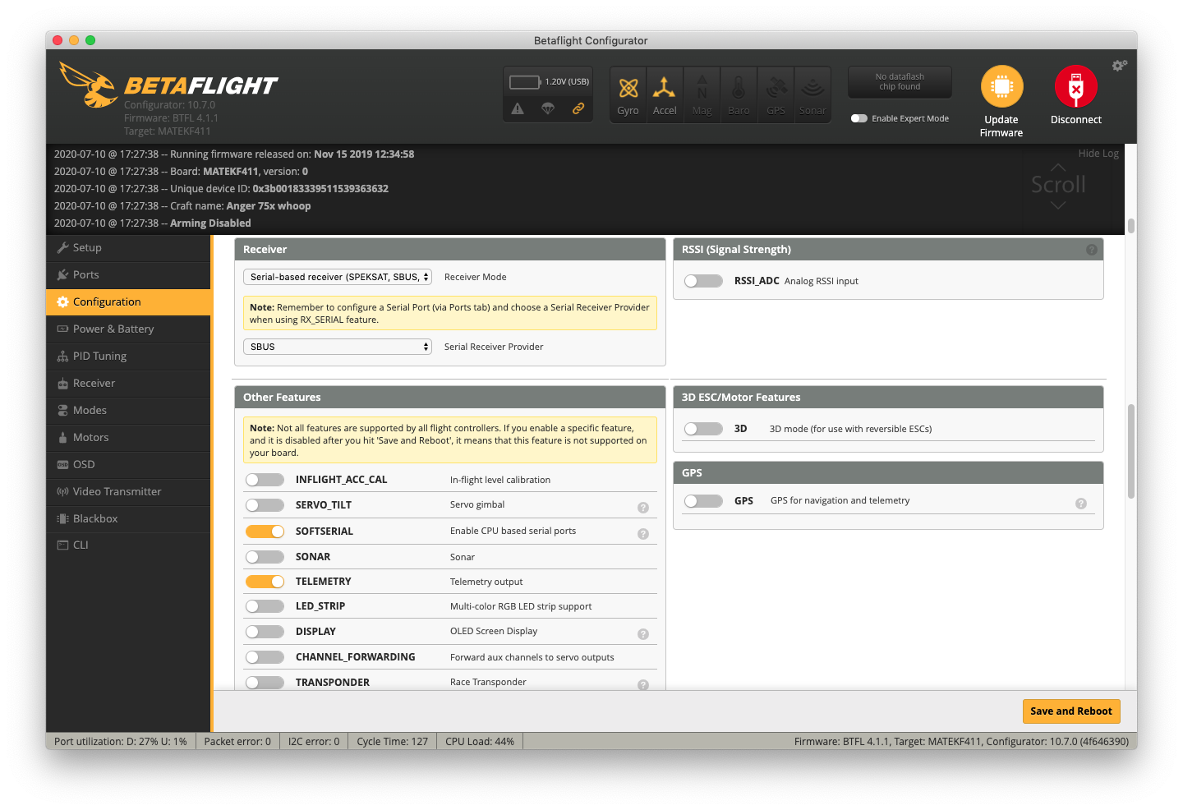Click help icon for SERVO_TILT
1183x810 pixels.
pos(643,508)
